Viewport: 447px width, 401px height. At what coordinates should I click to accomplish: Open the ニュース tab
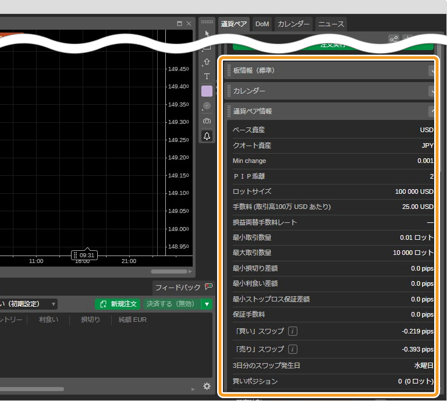point(331,24)
